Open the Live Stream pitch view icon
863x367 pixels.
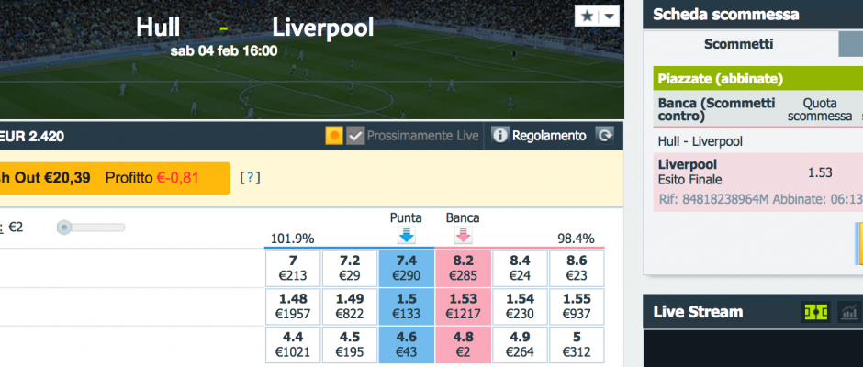tap(815, 312)
